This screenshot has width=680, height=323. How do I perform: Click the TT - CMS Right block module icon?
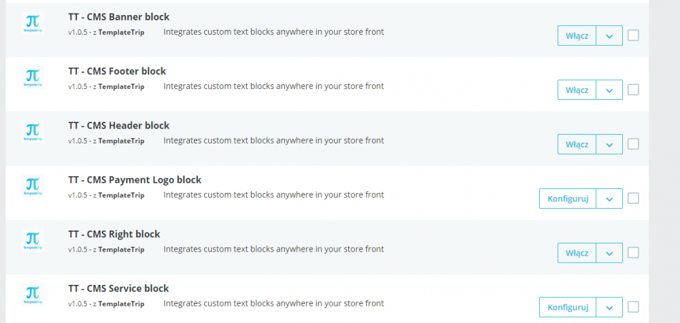(32, 241)
